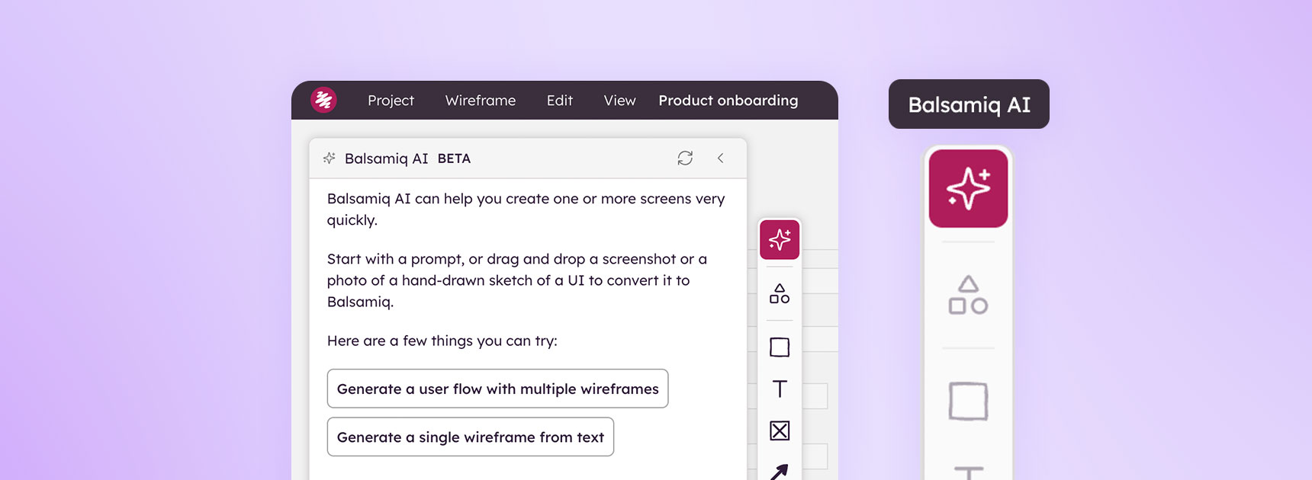Open the Edit menu
The height and width of the screenshot is (480, 1312).
point(559,100)
